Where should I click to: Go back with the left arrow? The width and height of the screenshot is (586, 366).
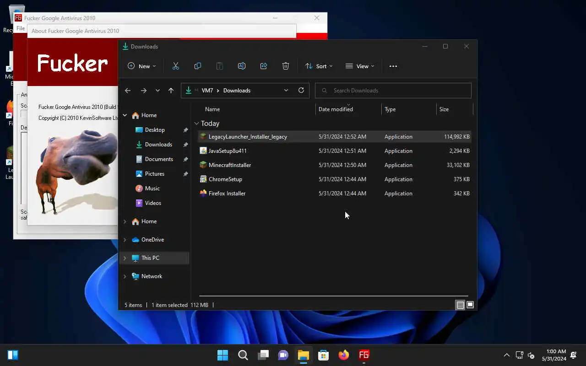(x=128, y=91)
